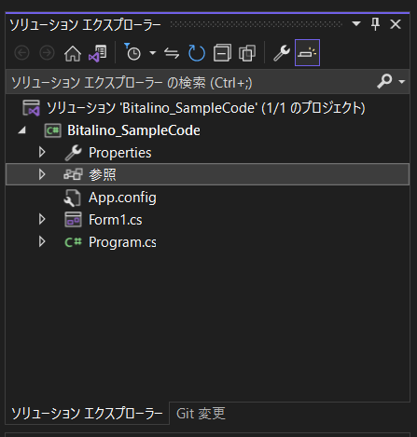Click the Home icon in toolbar

pyautogui.click(x=73, y=53)
